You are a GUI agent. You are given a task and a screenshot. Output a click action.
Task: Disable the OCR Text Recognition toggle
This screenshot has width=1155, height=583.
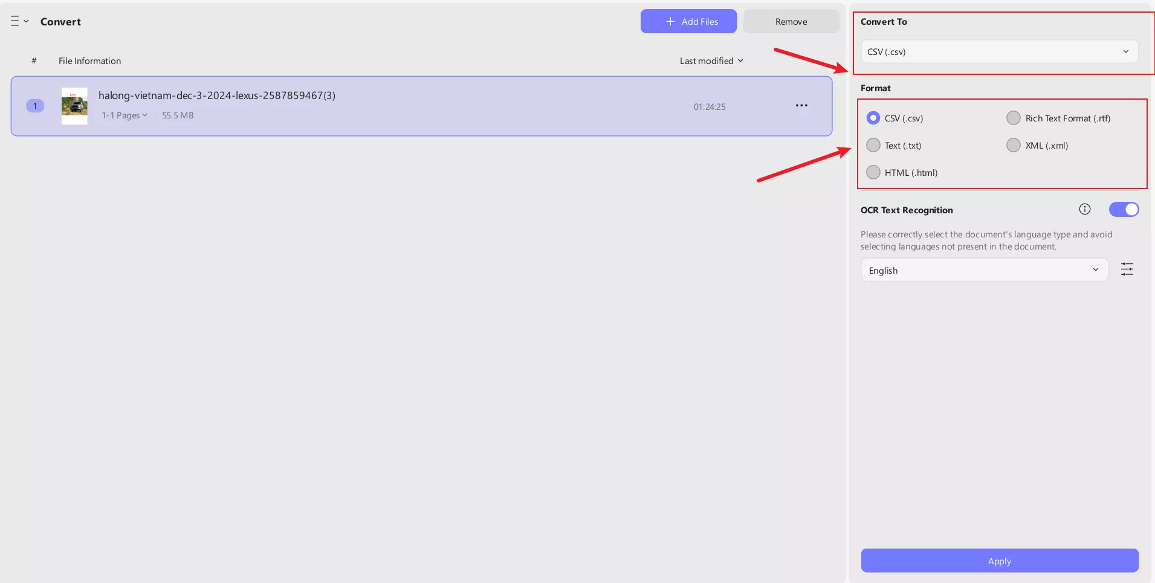click(1124, 209)
